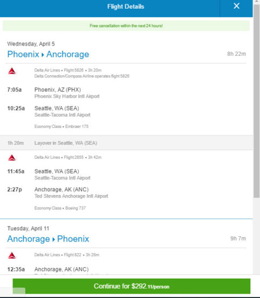
Task: Click Phoenix, AZ (PHX) departure entry
Action: [57, 89]
